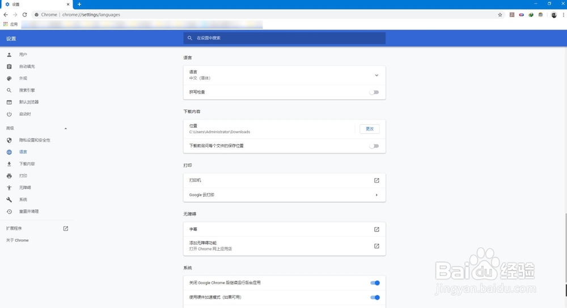Screen dimensions: 567x308
Task: Open 关于 Chrome link in sidebar
Action: (x=18, y=241)
